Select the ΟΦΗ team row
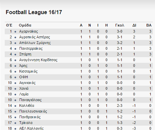 pyautogui.click(x=79, y=77)
